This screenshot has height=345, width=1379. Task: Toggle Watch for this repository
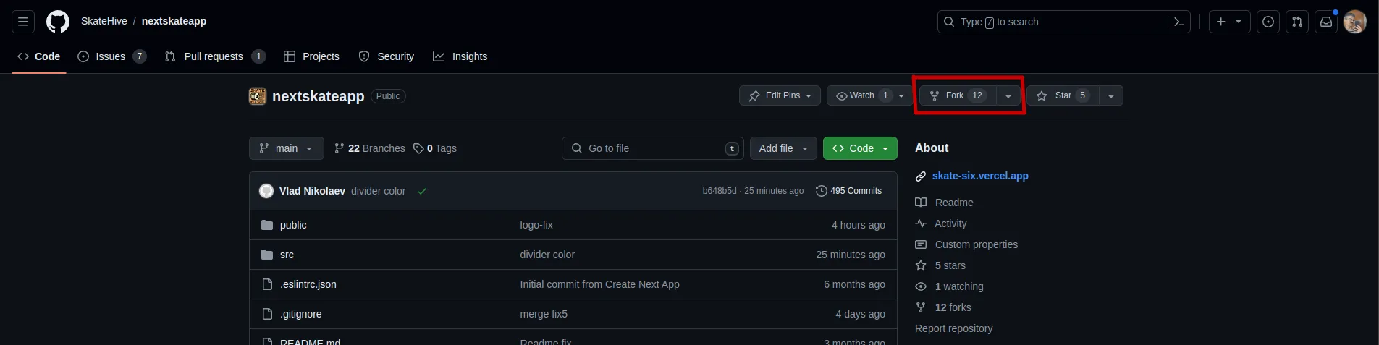point(861,95)
